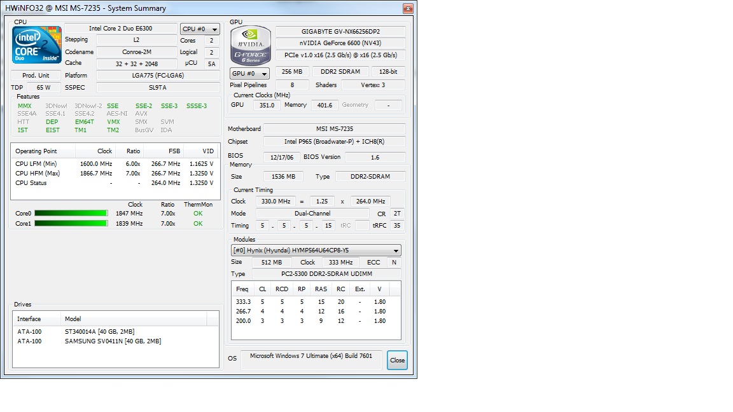733x412 pixels.
Task: Click the module clock 333 MHz field
Action: 340,263
